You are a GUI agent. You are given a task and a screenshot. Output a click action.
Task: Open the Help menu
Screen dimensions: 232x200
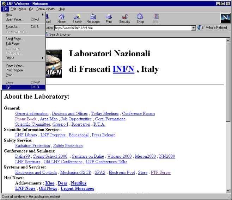tap(62, 9)
